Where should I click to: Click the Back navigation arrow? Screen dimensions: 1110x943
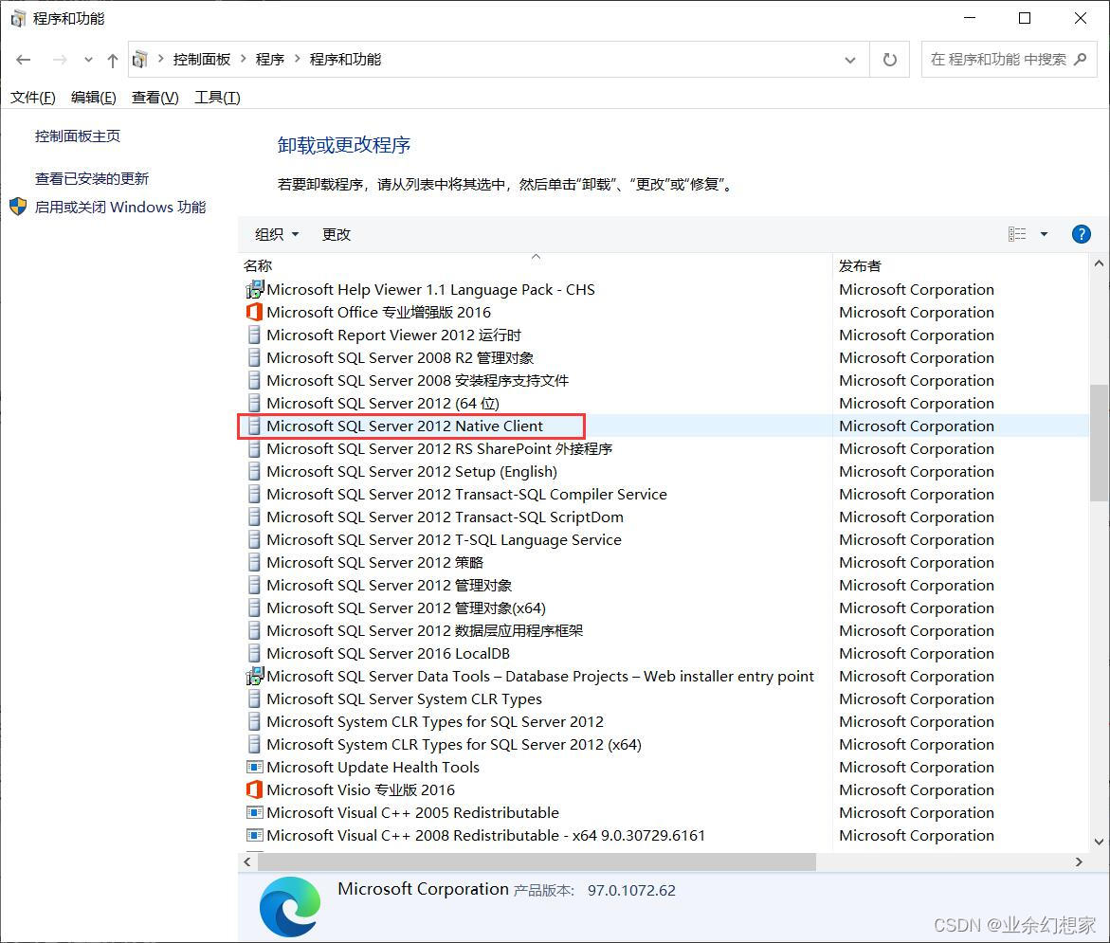coord(24,60)
